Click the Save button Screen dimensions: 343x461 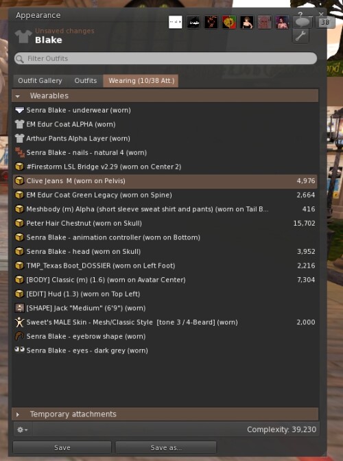pyautogui.click(x=62, y=447)
